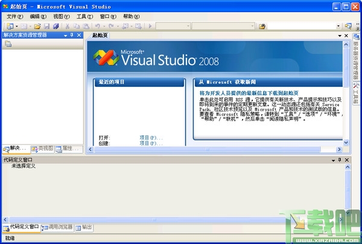The image size is (362, 244).
Task: Open the 工具箱 side tab
Action: pyautogui.click(x=356, y=93)
